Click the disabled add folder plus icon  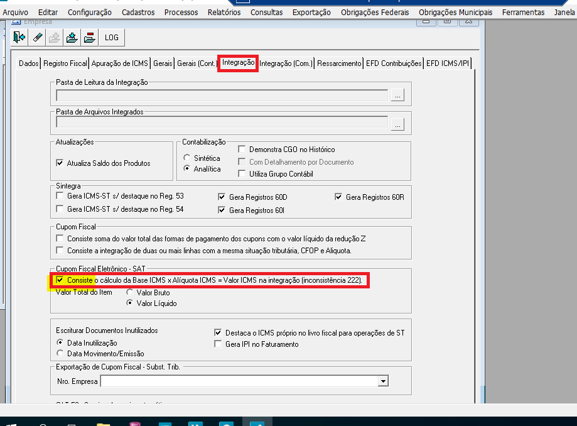(55, 38)
